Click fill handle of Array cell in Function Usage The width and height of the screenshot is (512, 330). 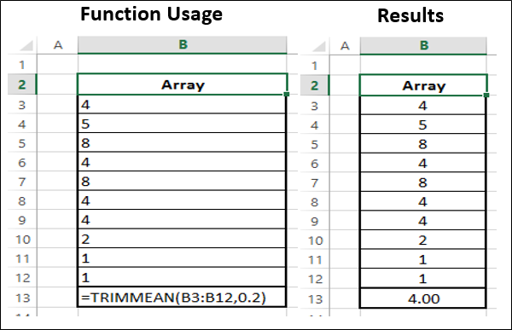click(x=287, y=95)
